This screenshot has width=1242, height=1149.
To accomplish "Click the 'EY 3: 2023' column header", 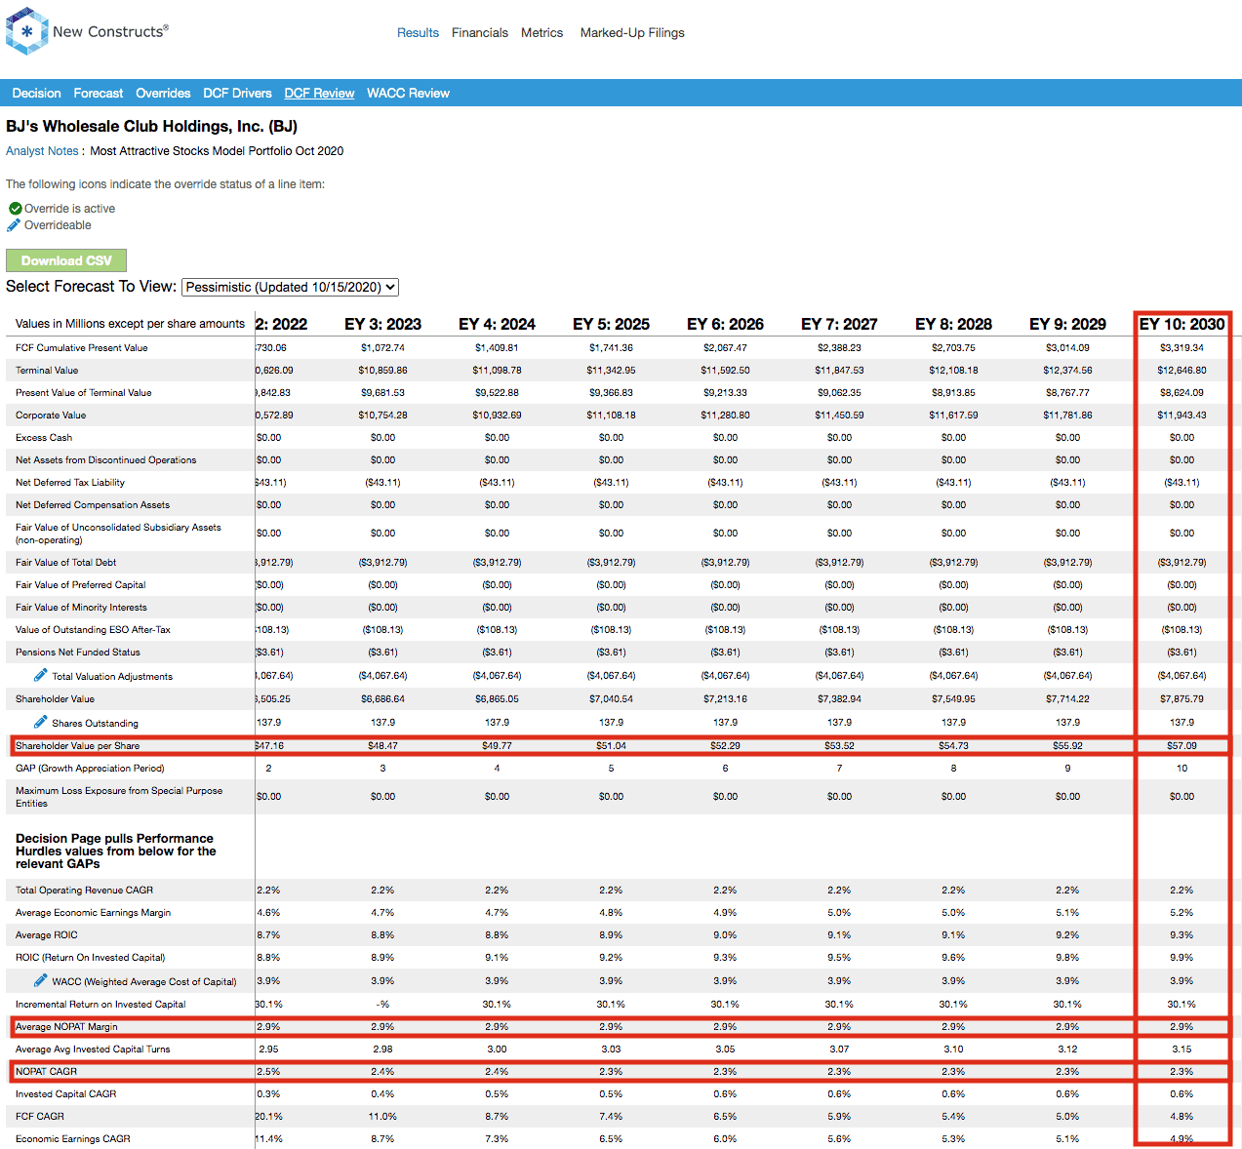I will (x=382, y=324).
